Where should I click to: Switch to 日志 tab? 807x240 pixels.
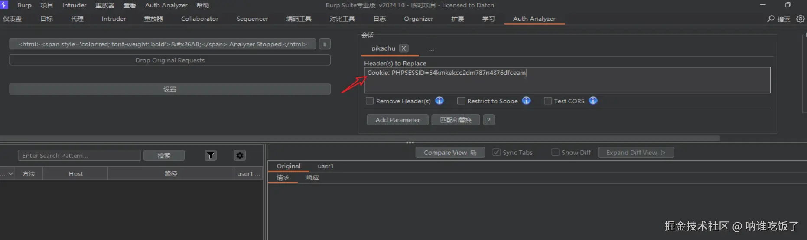(x=379, y=19)
